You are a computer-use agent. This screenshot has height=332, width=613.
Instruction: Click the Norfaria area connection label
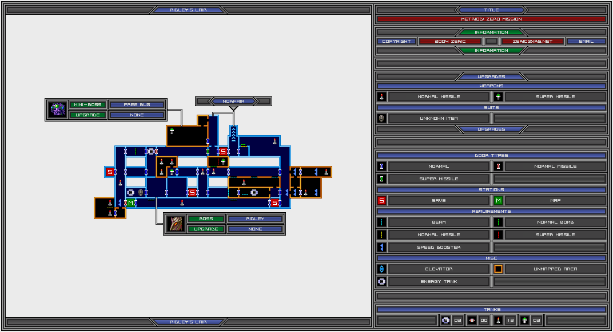coord(233,101)
